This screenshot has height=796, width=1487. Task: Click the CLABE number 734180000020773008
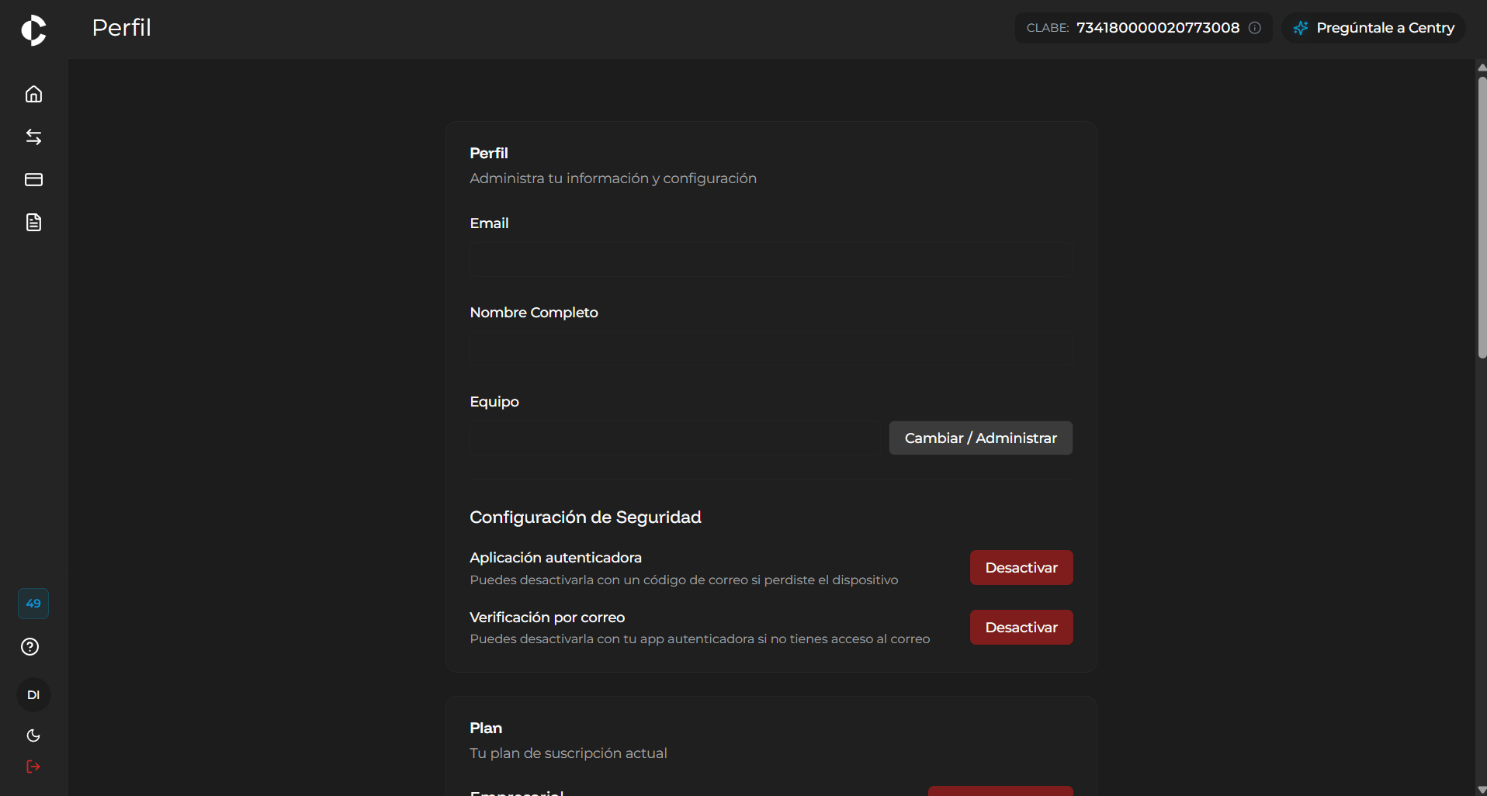click(x=1158, y=28)
